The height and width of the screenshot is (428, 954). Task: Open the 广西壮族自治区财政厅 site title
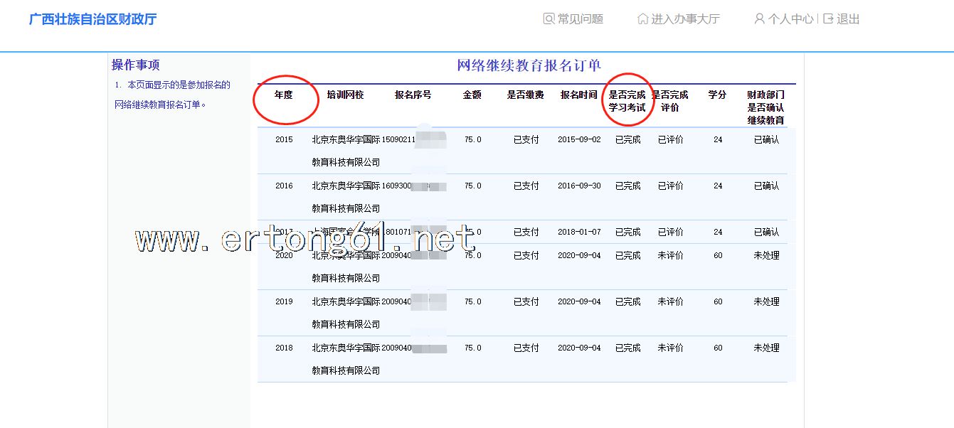click(92, 19)
